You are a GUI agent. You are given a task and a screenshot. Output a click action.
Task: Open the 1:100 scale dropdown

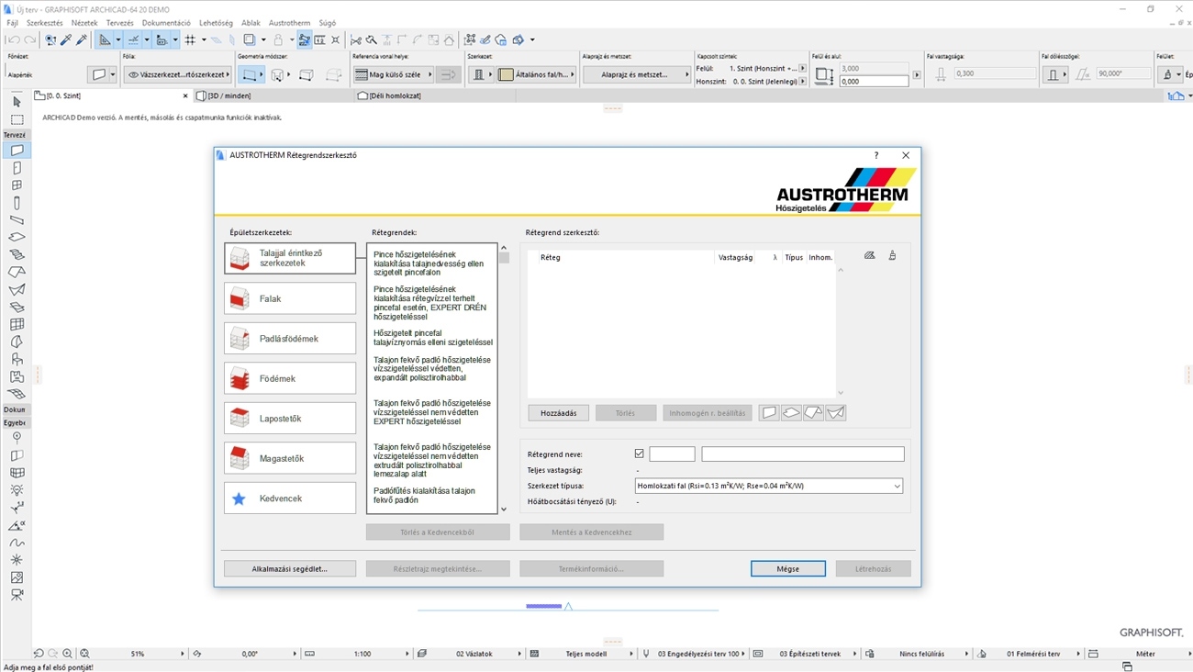(362, 654)
